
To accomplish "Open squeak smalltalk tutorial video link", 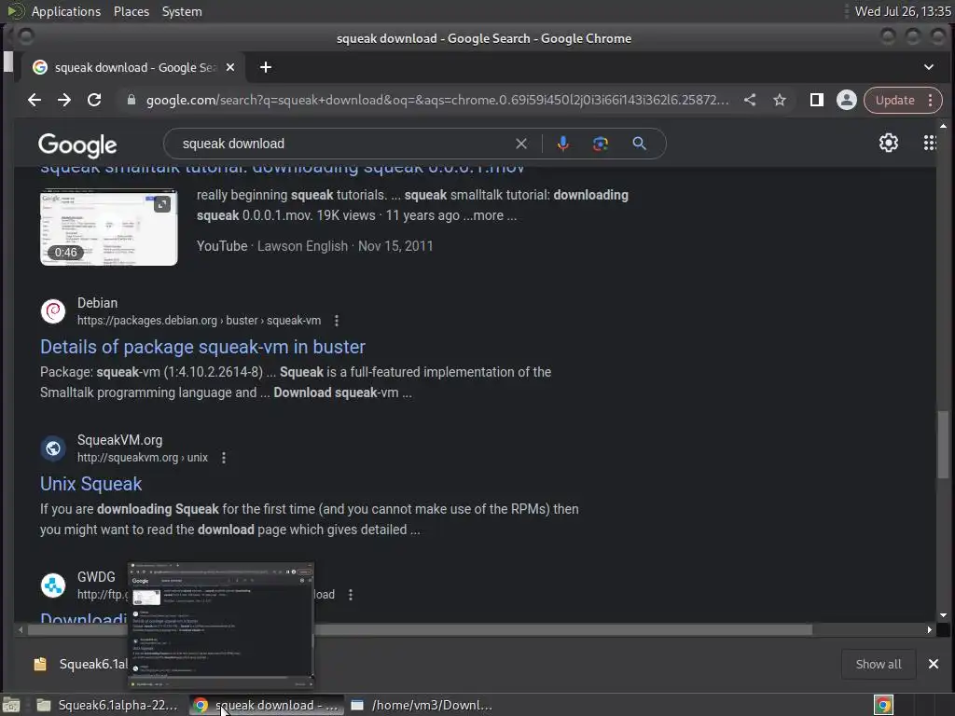I will 282,169.
